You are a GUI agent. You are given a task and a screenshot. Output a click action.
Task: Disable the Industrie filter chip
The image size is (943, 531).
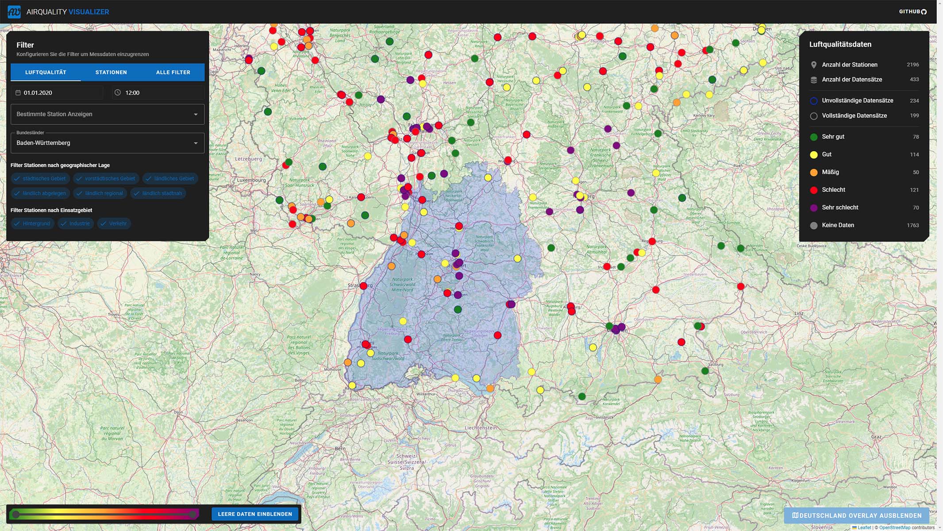click(75, 223)
